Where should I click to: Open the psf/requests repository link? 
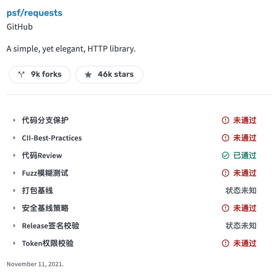34,13
